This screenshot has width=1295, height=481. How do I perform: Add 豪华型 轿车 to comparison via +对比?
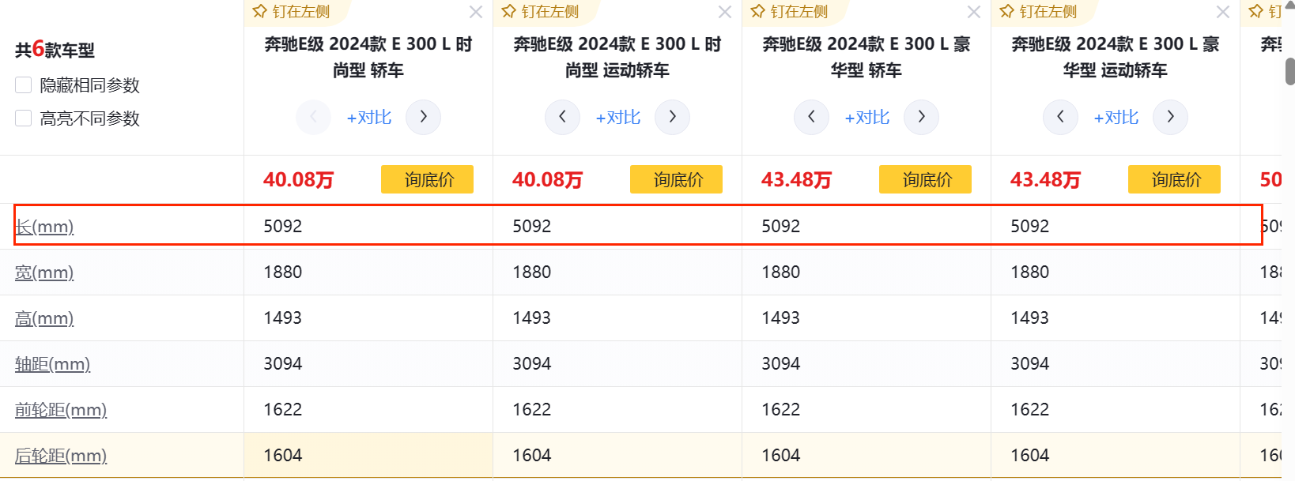point(867,118)
